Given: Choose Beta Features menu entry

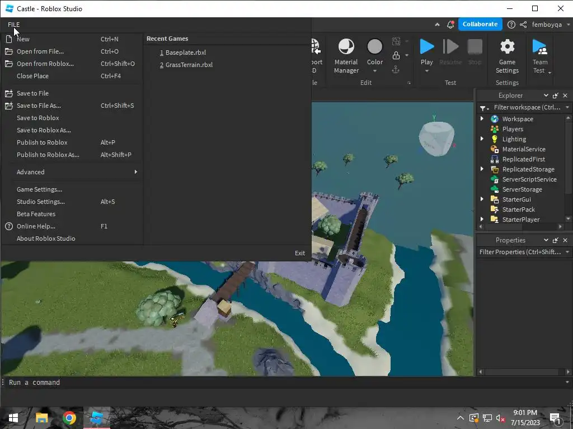Looking at the screenshot, I should (72, 214).
